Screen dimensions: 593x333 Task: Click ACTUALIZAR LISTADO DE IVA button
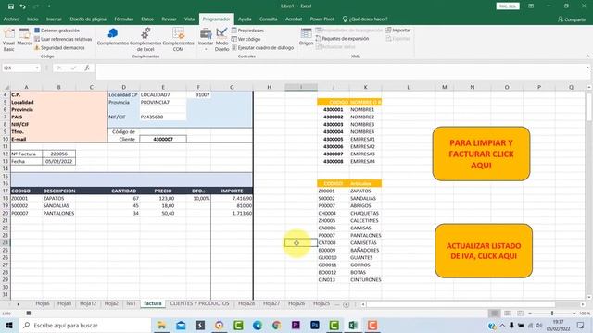(484, 251)
